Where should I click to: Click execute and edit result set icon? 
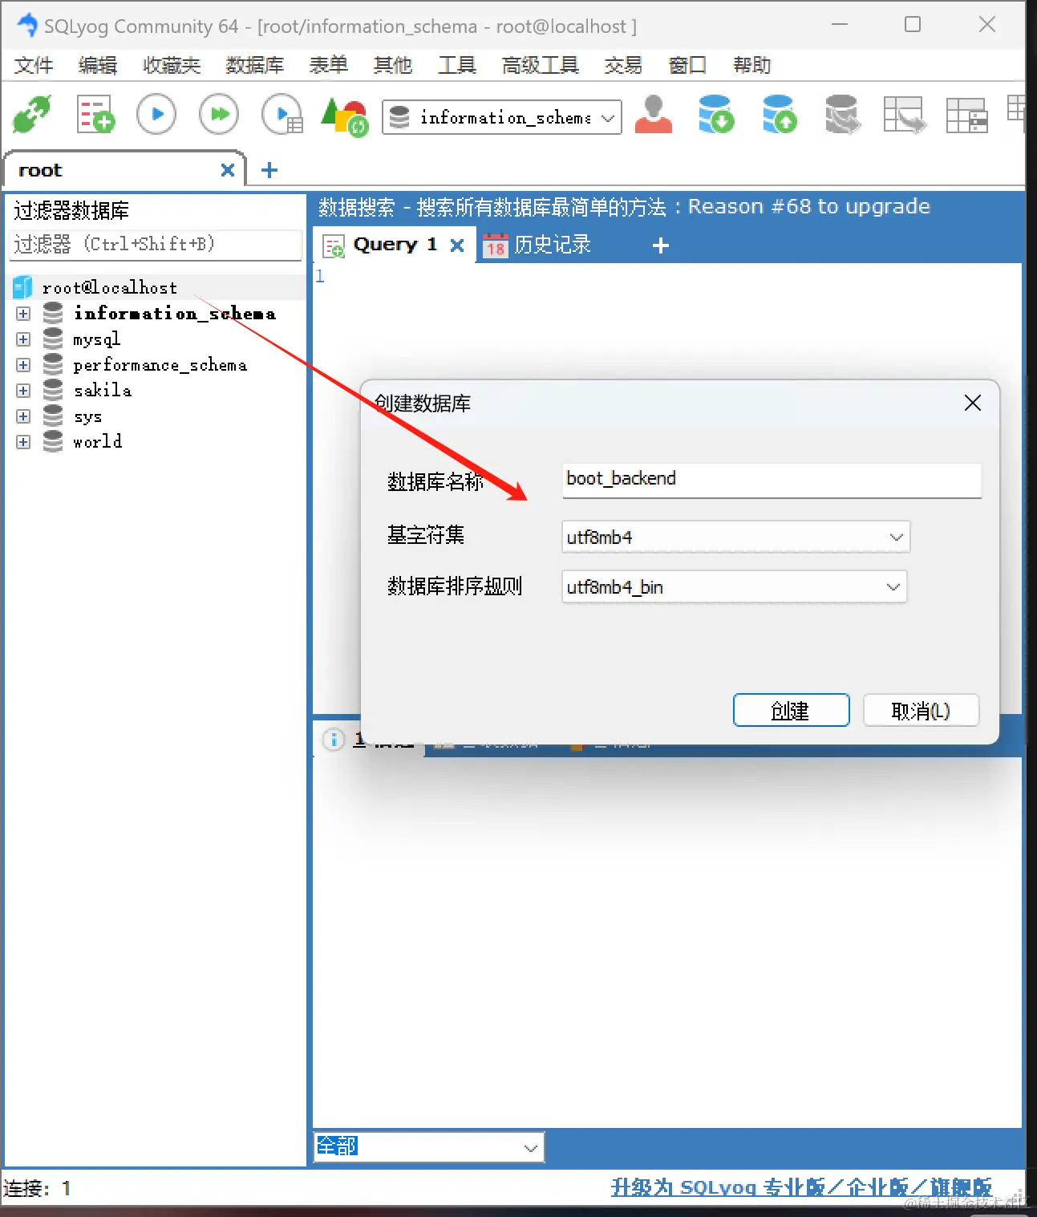tap(282, 115)
